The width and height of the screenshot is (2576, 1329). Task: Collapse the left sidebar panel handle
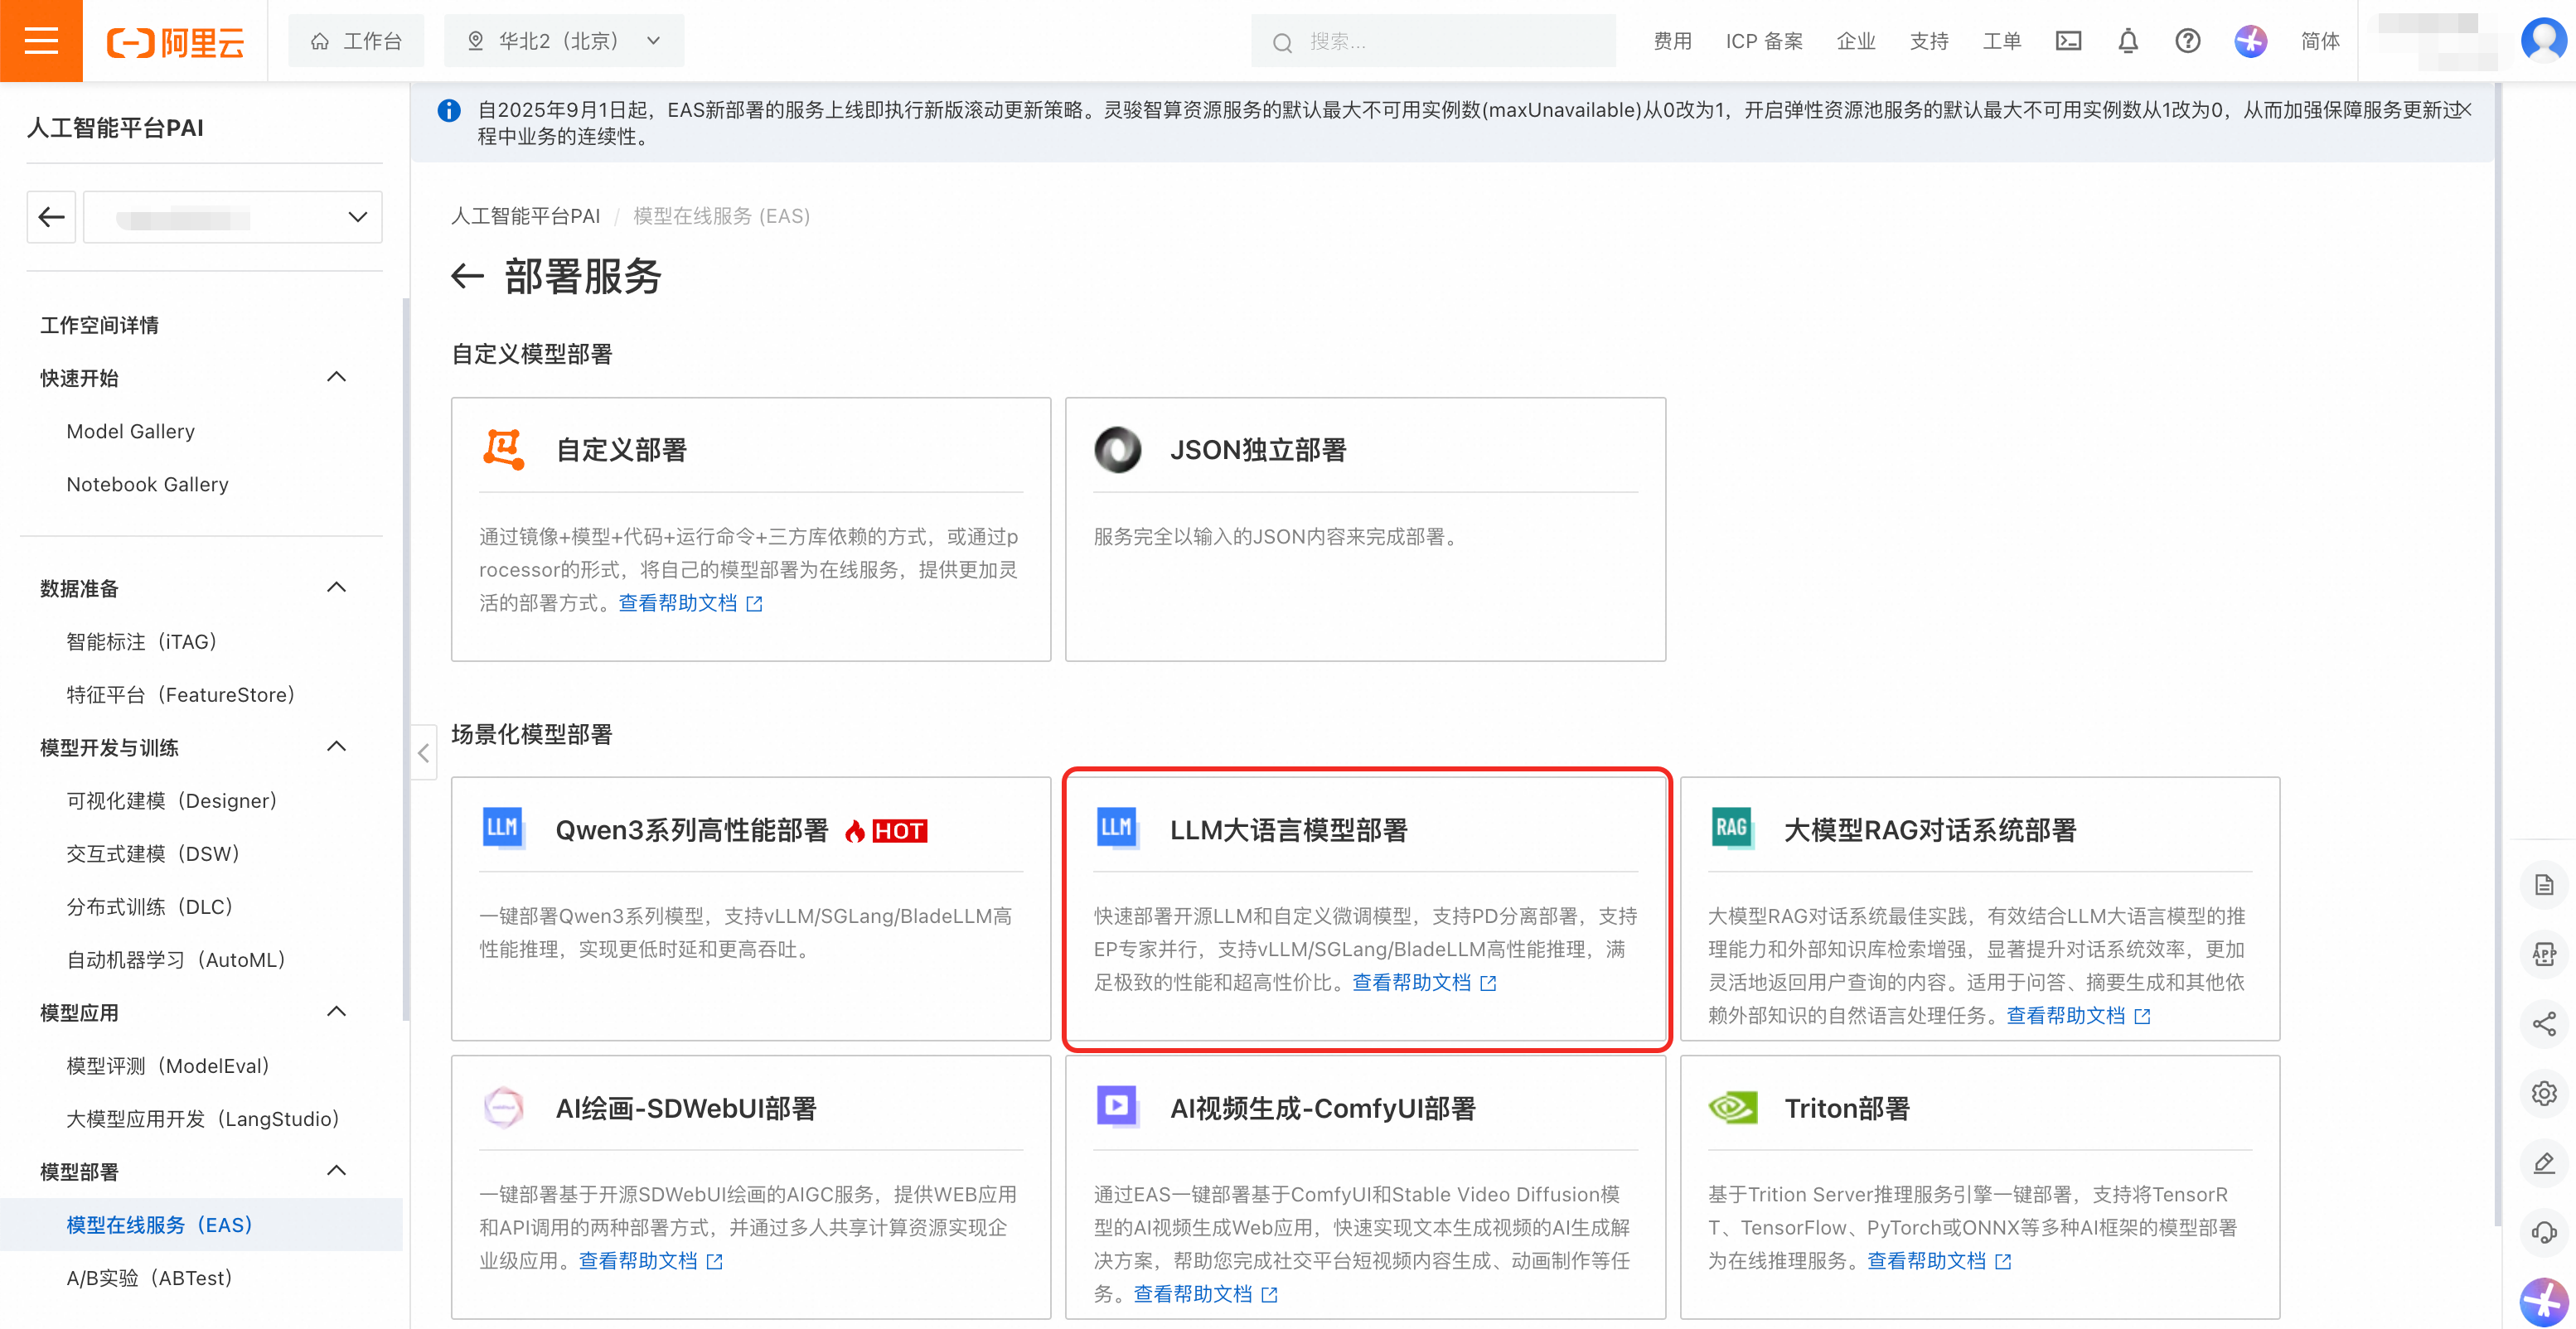tap(423, 753)
